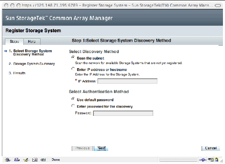
Task: Toggle the online/offline plug icon
Action: pyautogui.click(x=203, y=160)
